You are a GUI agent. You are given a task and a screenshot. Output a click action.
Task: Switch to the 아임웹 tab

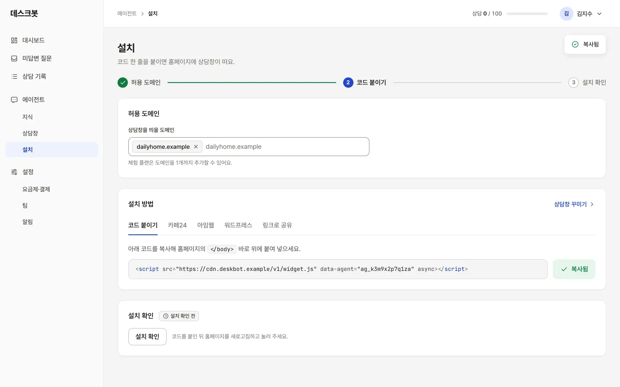206,225
